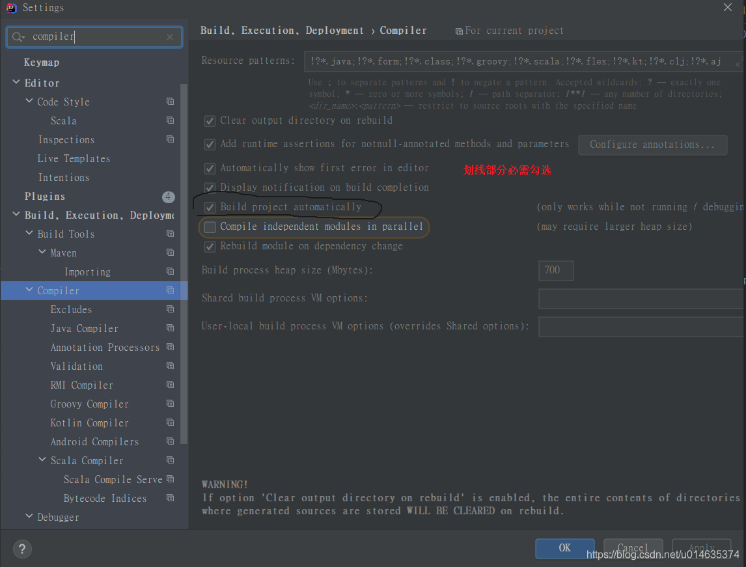The height and width of the screenshot is (567, 746).
Task: Click the Build process heap size field
Action: (x=556, y=271)
